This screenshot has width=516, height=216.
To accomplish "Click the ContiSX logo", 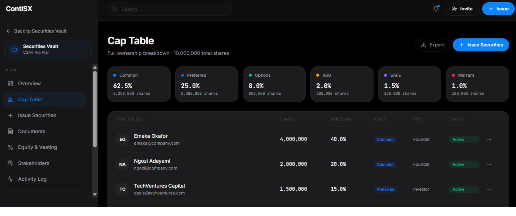I will (x=19, y=9).
